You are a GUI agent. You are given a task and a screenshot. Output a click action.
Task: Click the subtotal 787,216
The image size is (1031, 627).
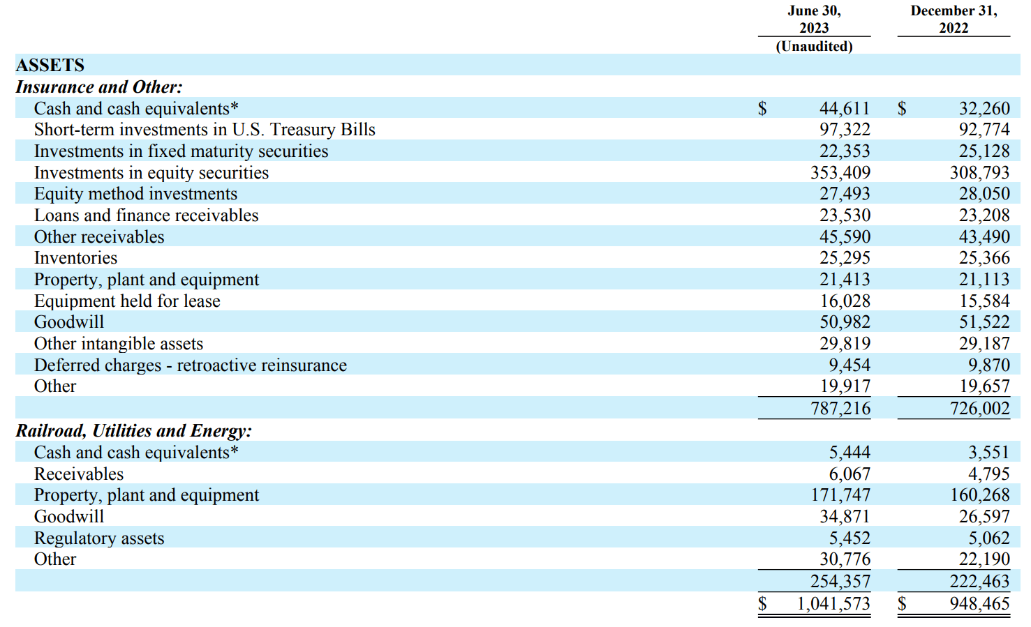pyautogui.click(x=840, y=409)
